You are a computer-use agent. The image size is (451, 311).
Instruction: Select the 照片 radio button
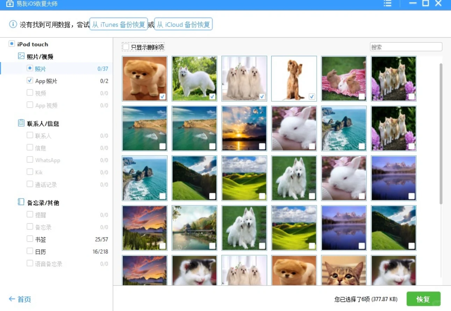coord(30,68)
